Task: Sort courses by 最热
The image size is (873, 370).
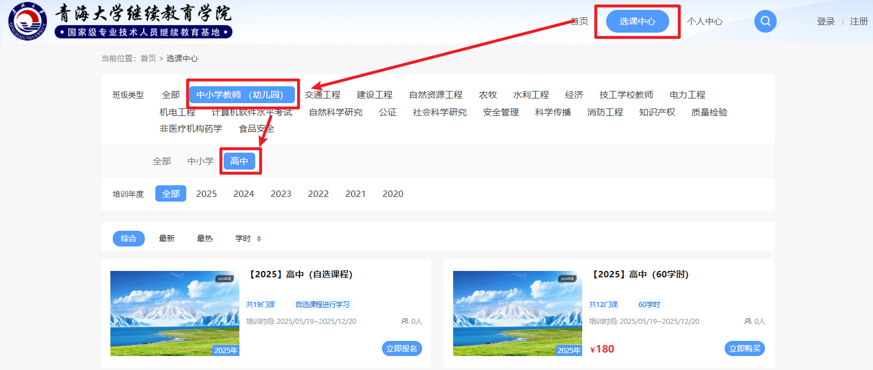Action: (205, 238)
